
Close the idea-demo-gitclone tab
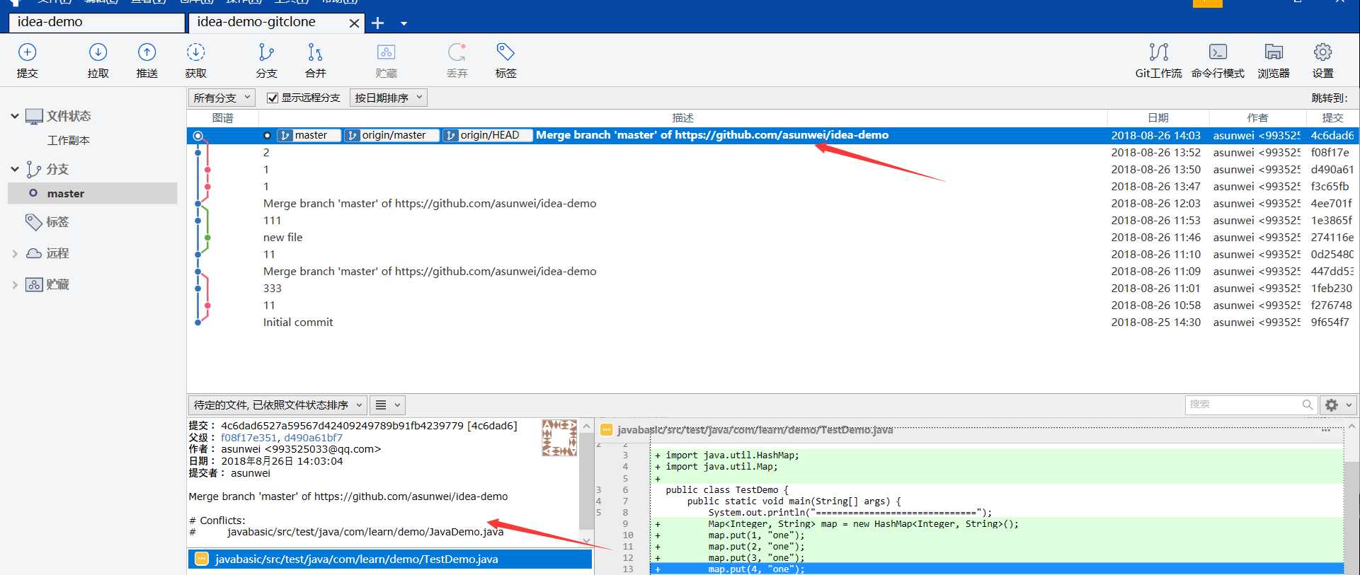[354, 23]
